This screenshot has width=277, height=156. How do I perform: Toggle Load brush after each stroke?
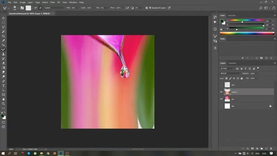click(35, 8)
